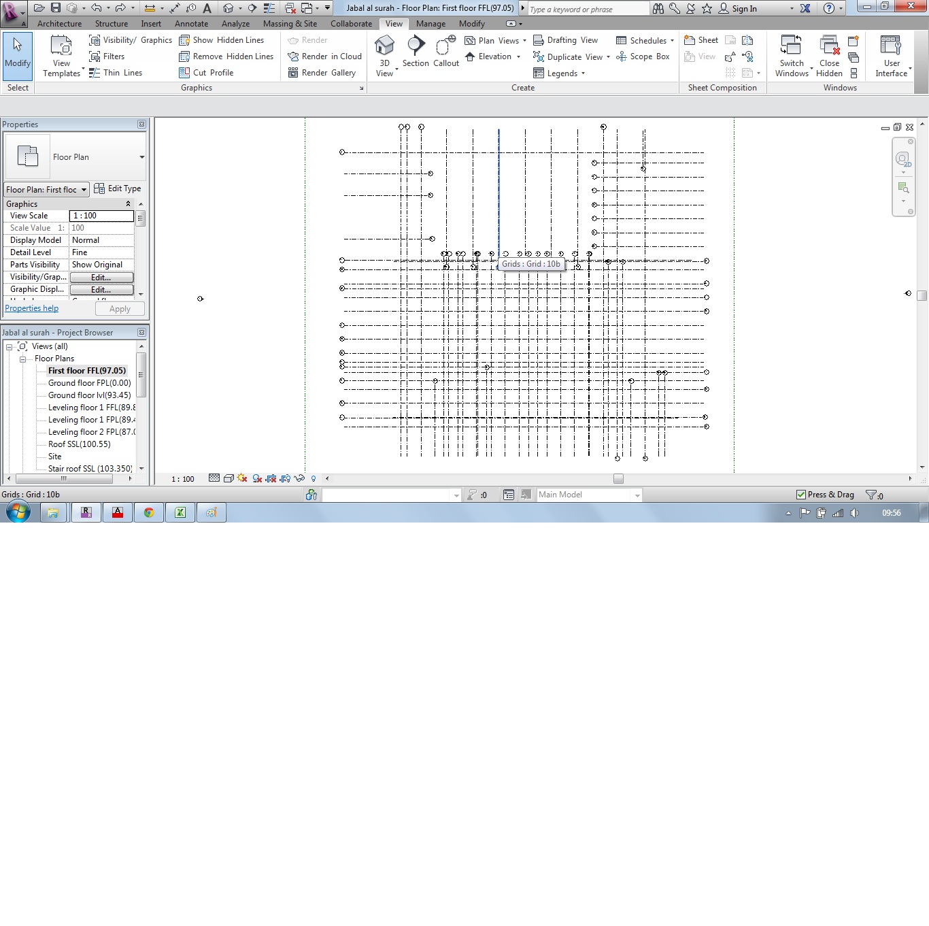Screen dimensions: 929x926
Task: Click the Edit Type button
Action: pos(118,189)
